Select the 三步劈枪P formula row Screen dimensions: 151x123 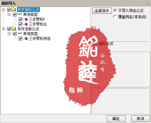point(37,19)
